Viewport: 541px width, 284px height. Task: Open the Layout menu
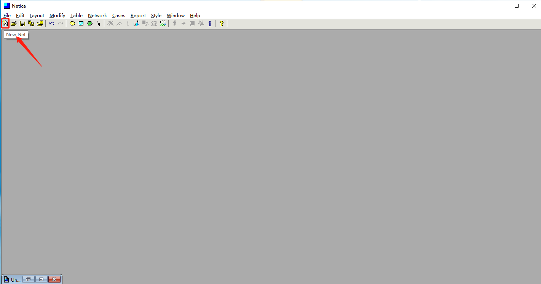37,16
